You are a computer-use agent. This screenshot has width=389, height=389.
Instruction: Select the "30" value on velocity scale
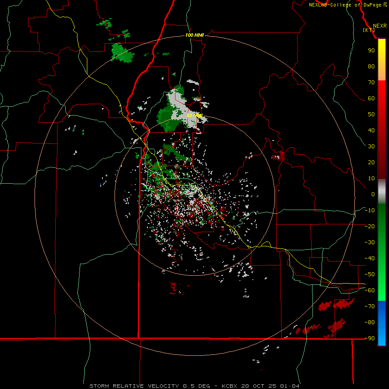371,147
